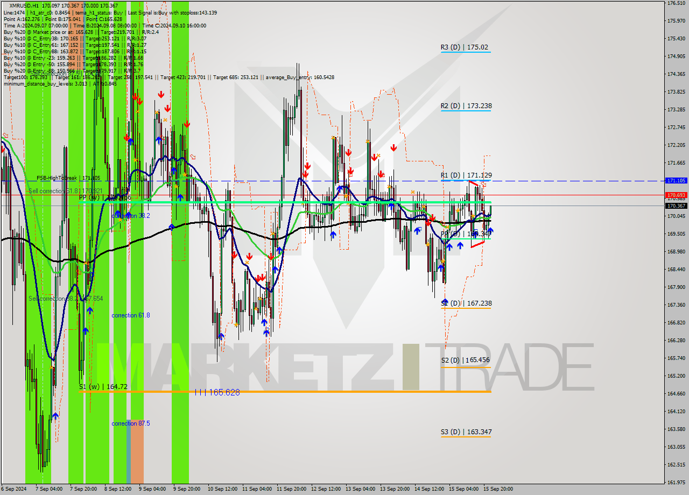
Task: Select the S1 (D) | 167.238 support label
Action: coord(466,303)
